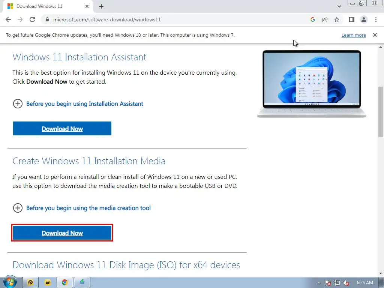Open the profile avatar icon
The width and height of the screenshot is (384, 288).
tap(364, 19)
